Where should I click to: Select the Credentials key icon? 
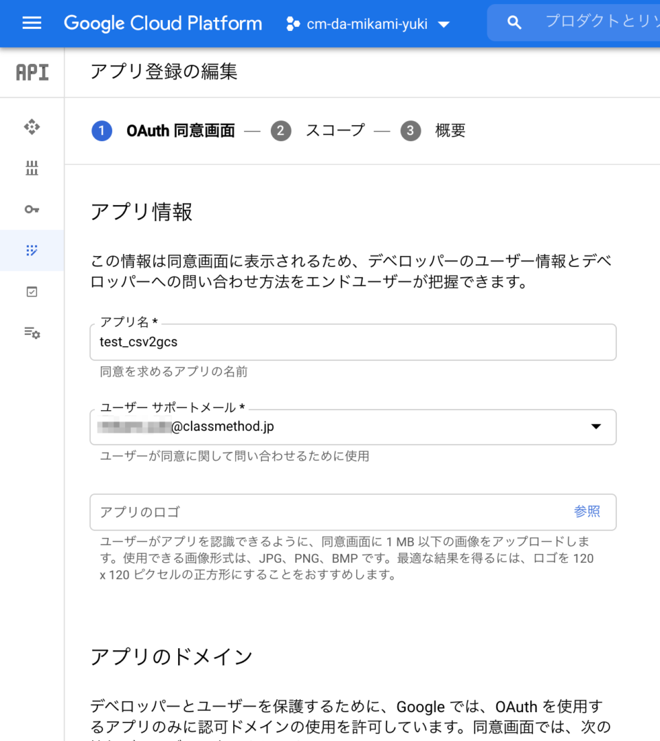pos(32,209)
